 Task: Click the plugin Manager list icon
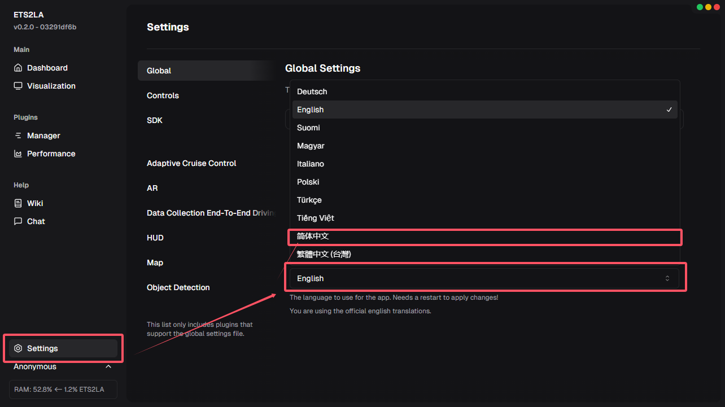pos(18,135)
